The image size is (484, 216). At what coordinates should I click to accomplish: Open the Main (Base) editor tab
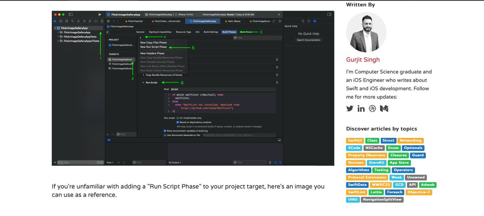coord(233,21)
